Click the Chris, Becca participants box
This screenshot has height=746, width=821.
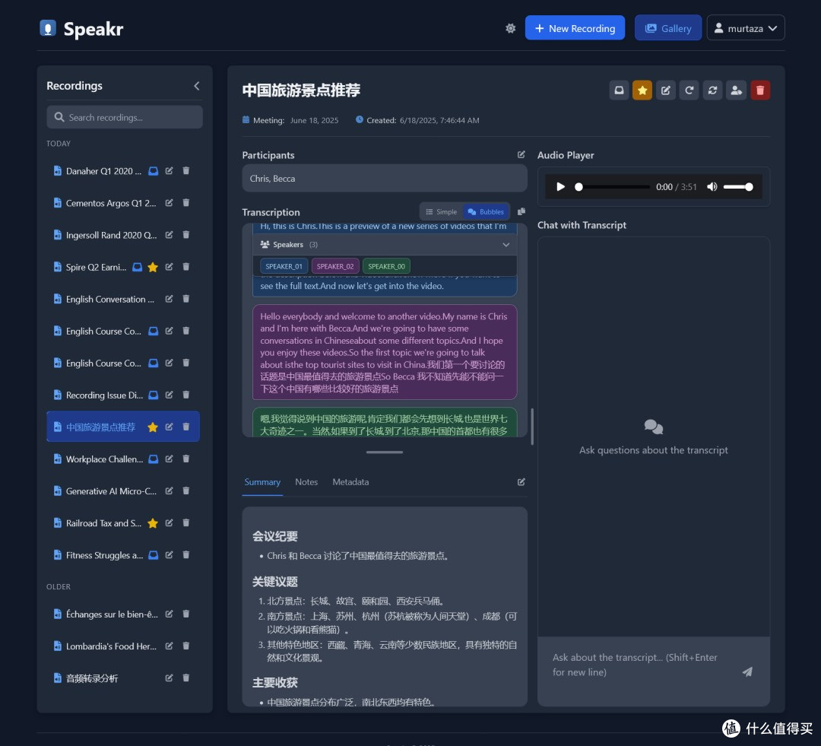385,178
